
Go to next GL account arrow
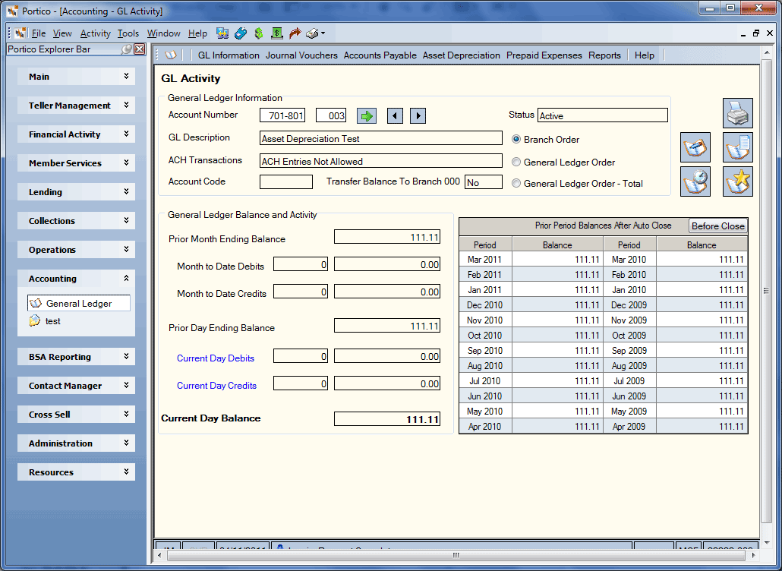(418, 116)
